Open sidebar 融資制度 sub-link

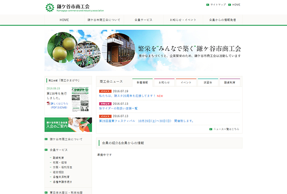[58, 158]
